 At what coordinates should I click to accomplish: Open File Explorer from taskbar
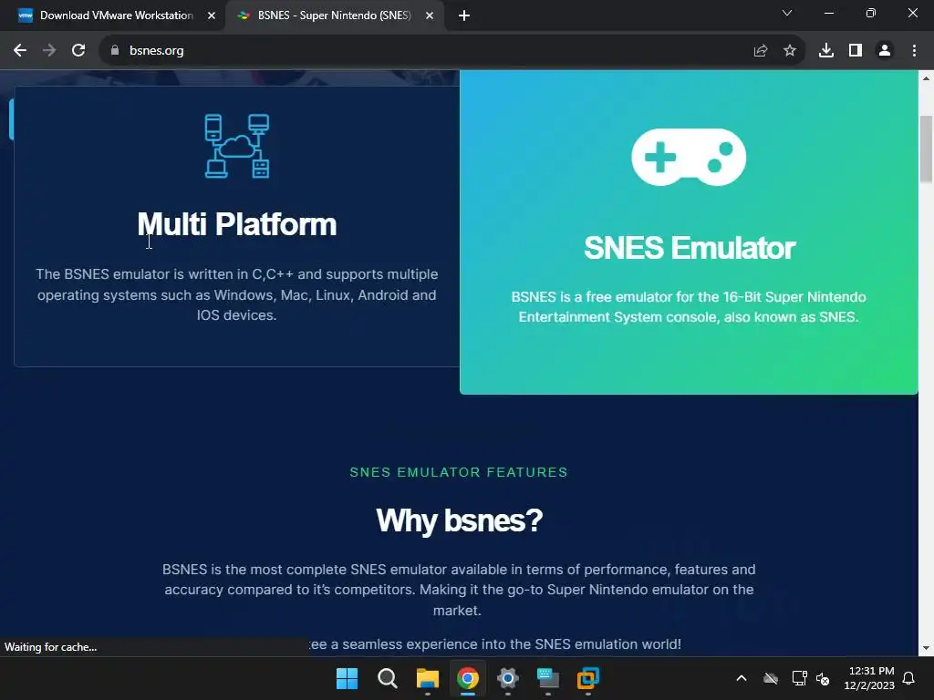pyautogui.click(x=427, y=678)
